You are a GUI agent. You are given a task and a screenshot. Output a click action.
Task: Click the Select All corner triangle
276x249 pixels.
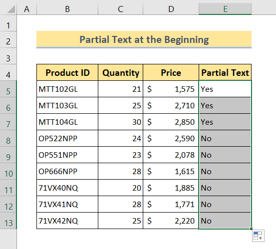pyautogui.click(x=11, y=9)
